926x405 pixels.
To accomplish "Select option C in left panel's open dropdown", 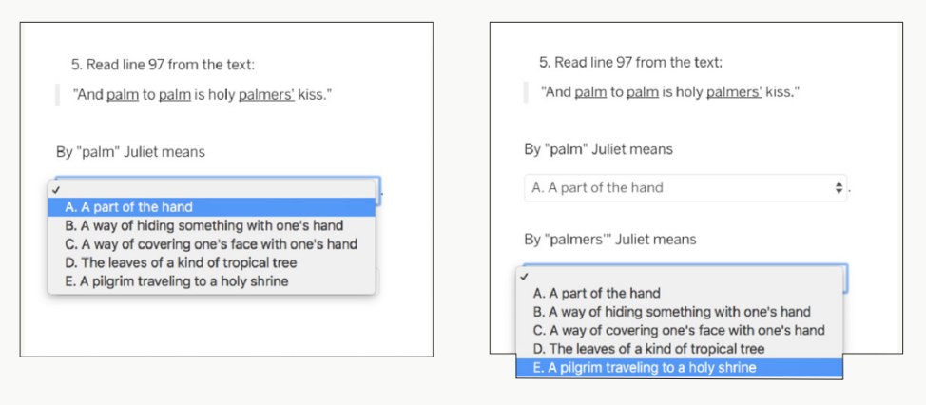I will (211, 244).
